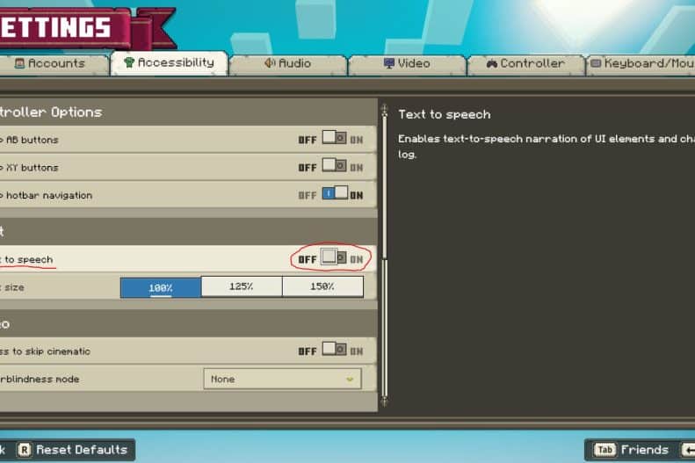The image size is (695, 463).
Task: Click the hotbar navigation label
Action: click(x=49, y=195)
